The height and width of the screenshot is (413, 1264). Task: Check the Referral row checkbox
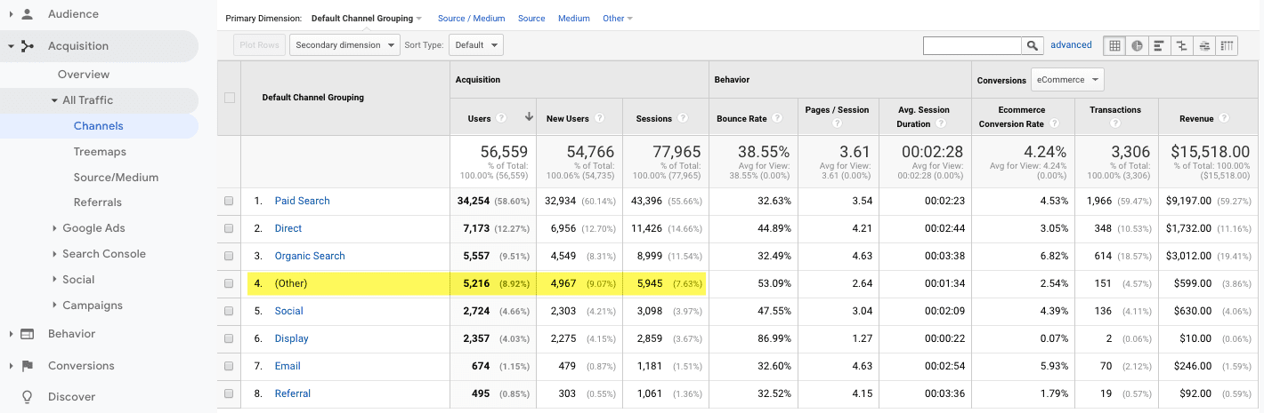pos(229,393)
